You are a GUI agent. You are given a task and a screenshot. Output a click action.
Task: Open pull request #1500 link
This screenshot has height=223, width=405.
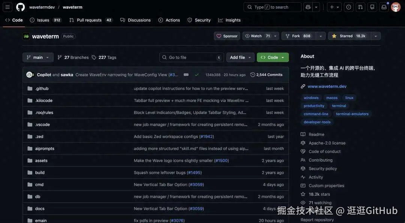[x=222, y=160]
